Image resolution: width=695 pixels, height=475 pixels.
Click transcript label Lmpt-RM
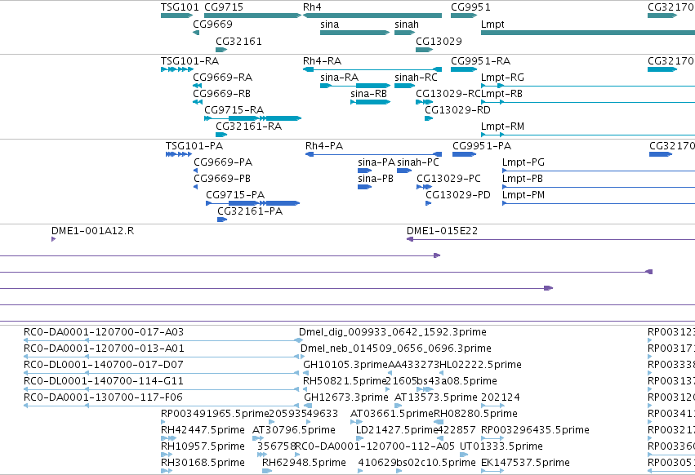(x=502, y=127)
